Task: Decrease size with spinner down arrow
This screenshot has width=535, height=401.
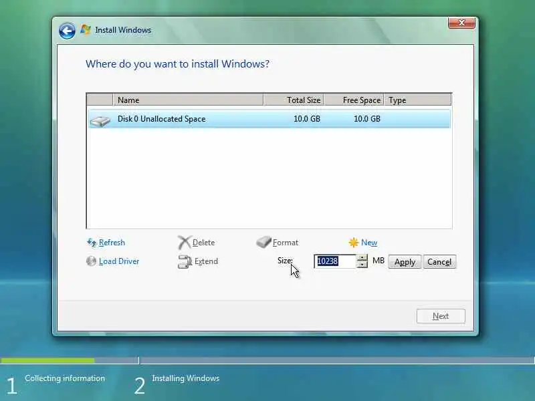Action: 362,265
